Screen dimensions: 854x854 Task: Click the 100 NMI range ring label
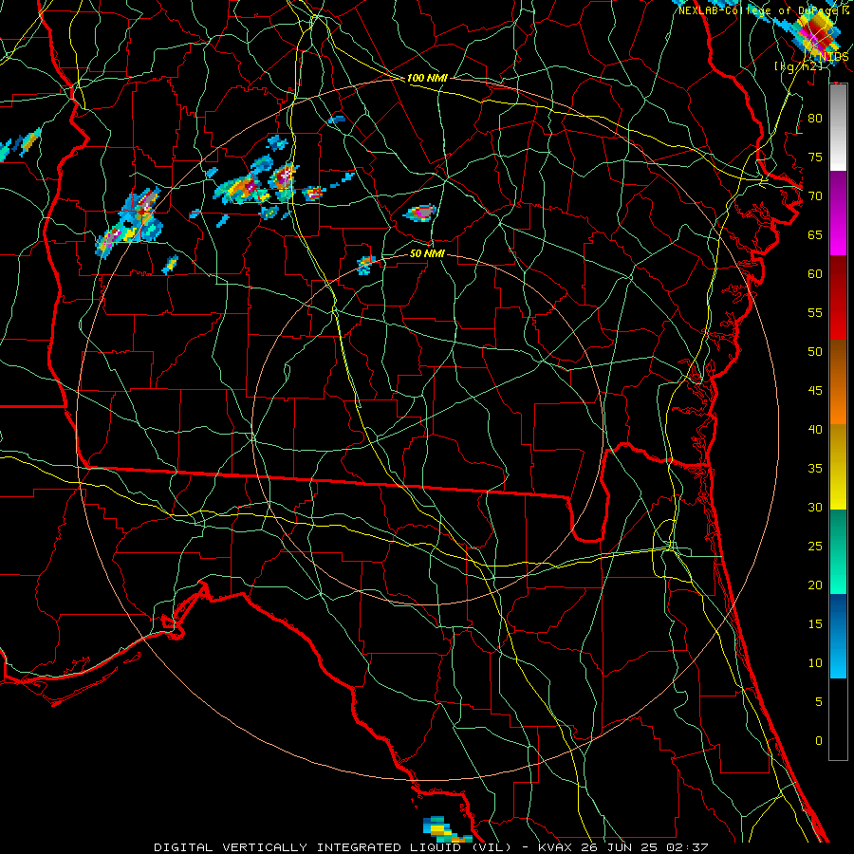coord(427,78)
